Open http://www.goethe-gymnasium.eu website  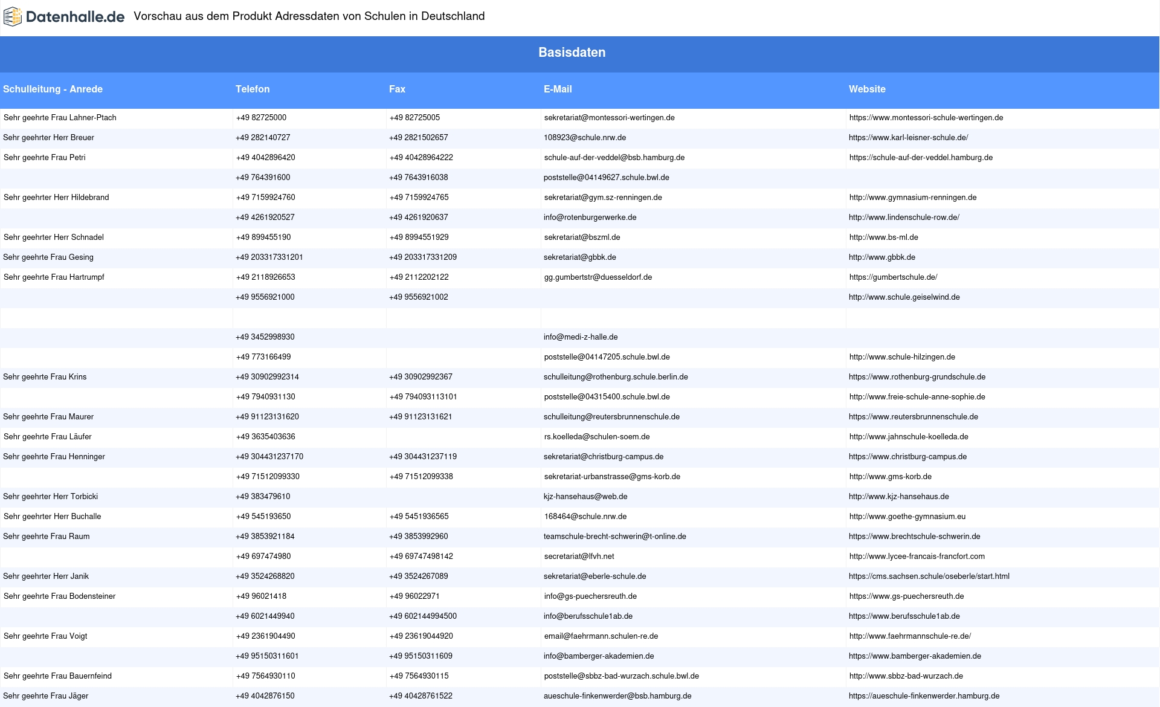point(907,517)
